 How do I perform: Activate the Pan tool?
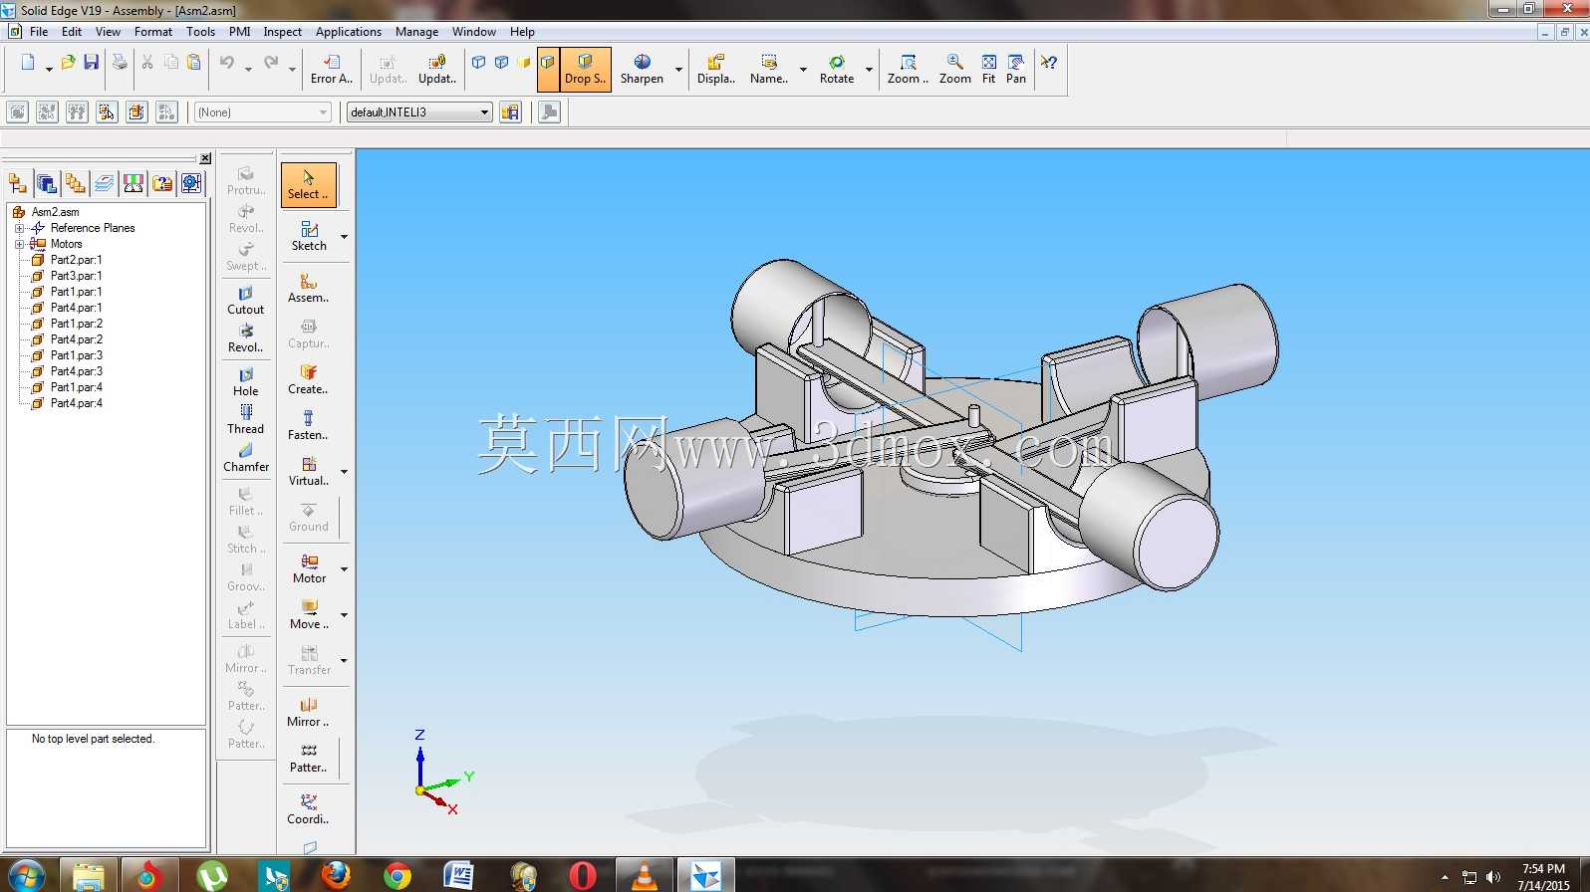point(1016,70)
